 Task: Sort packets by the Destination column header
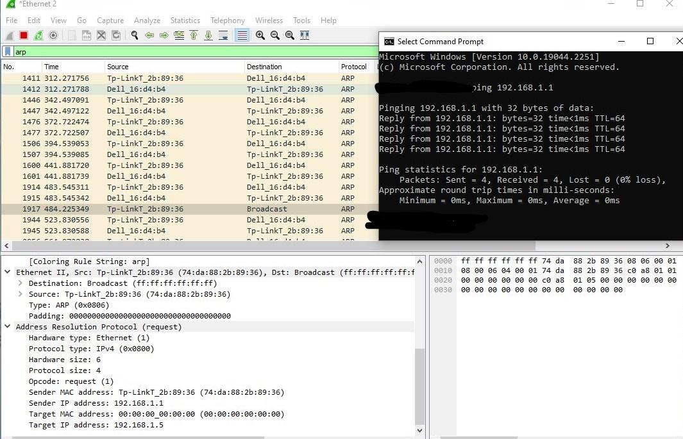[291, 67]
